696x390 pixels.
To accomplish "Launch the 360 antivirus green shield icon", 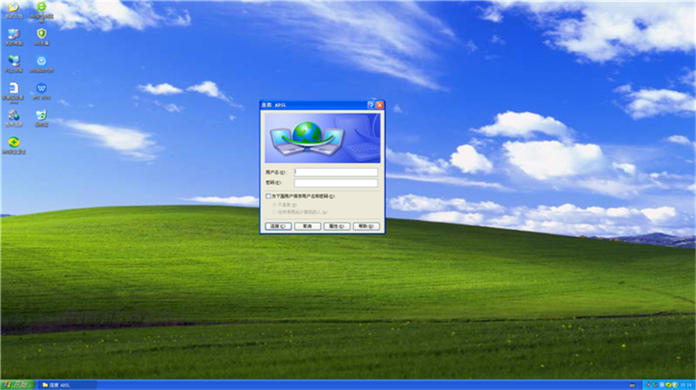I will [41, 37].
